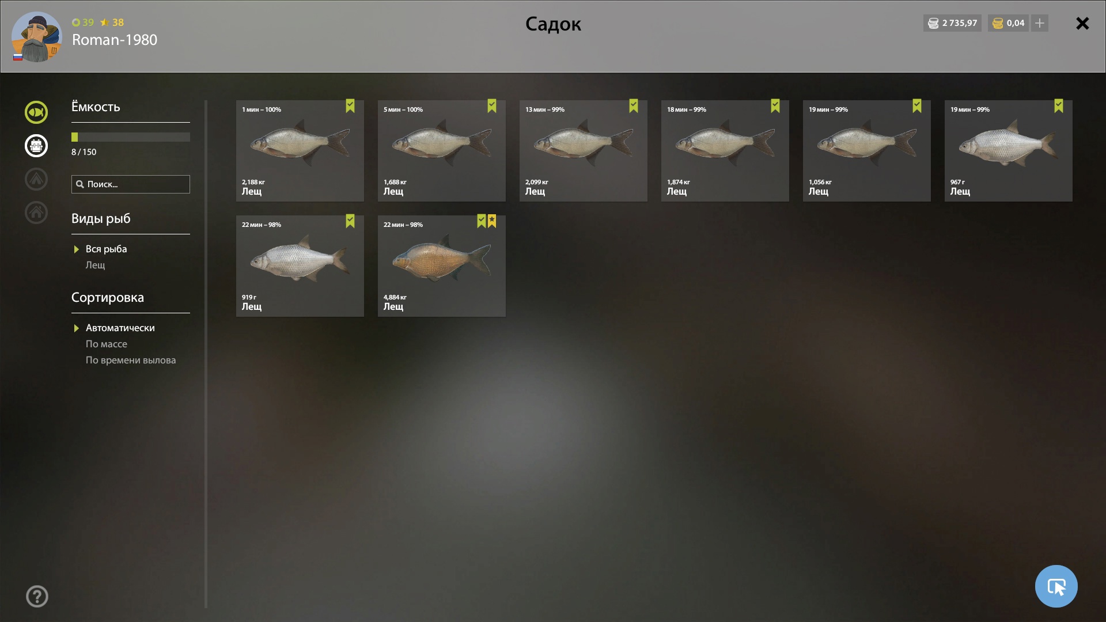Image resolution: width=1106 pixels, height=622 pixels.
Task: Choose Автоматически sorting option
Action: [120, 328]
